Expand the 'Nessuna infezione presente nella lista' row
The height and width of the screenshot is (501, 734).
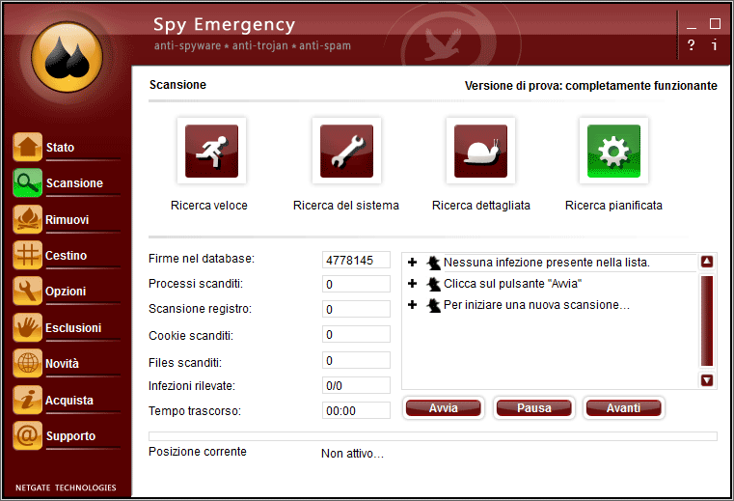point(413,262)
